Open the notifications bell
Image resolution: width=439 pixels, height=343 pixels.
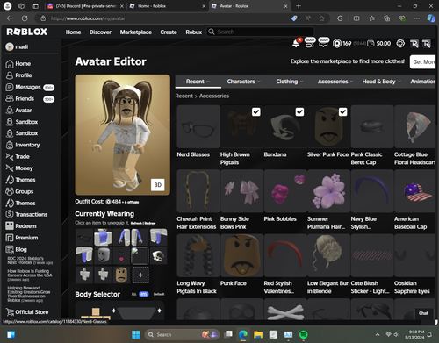296,44
